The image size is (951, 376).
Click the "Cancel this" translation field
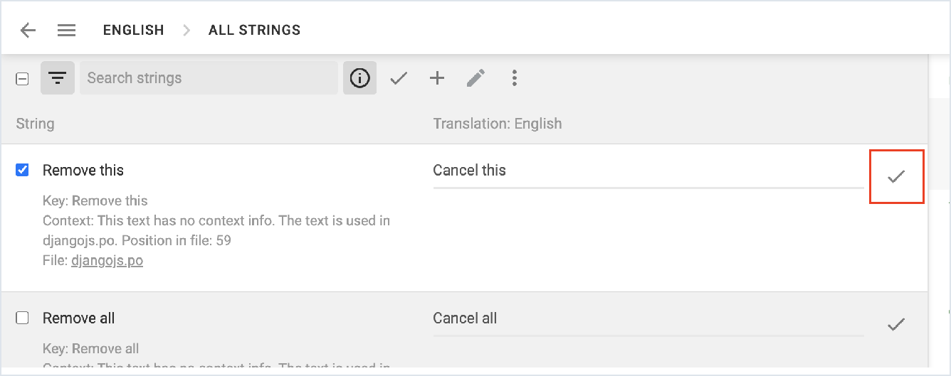646,171
